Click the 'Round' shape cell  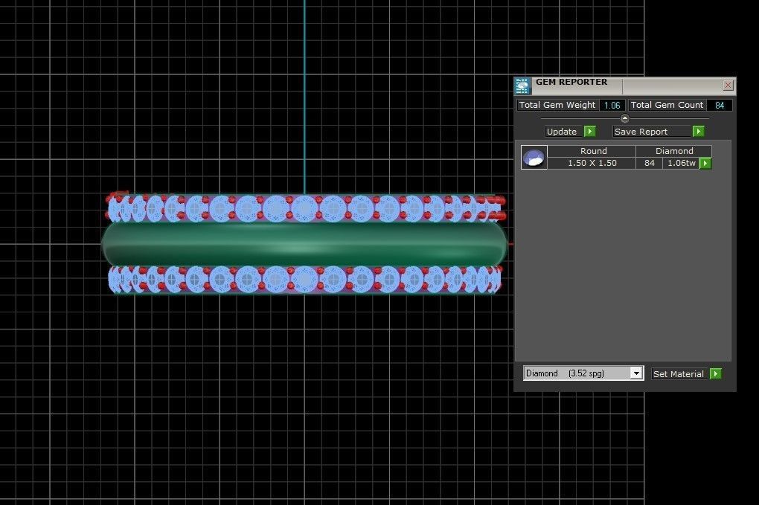(593, 151)
